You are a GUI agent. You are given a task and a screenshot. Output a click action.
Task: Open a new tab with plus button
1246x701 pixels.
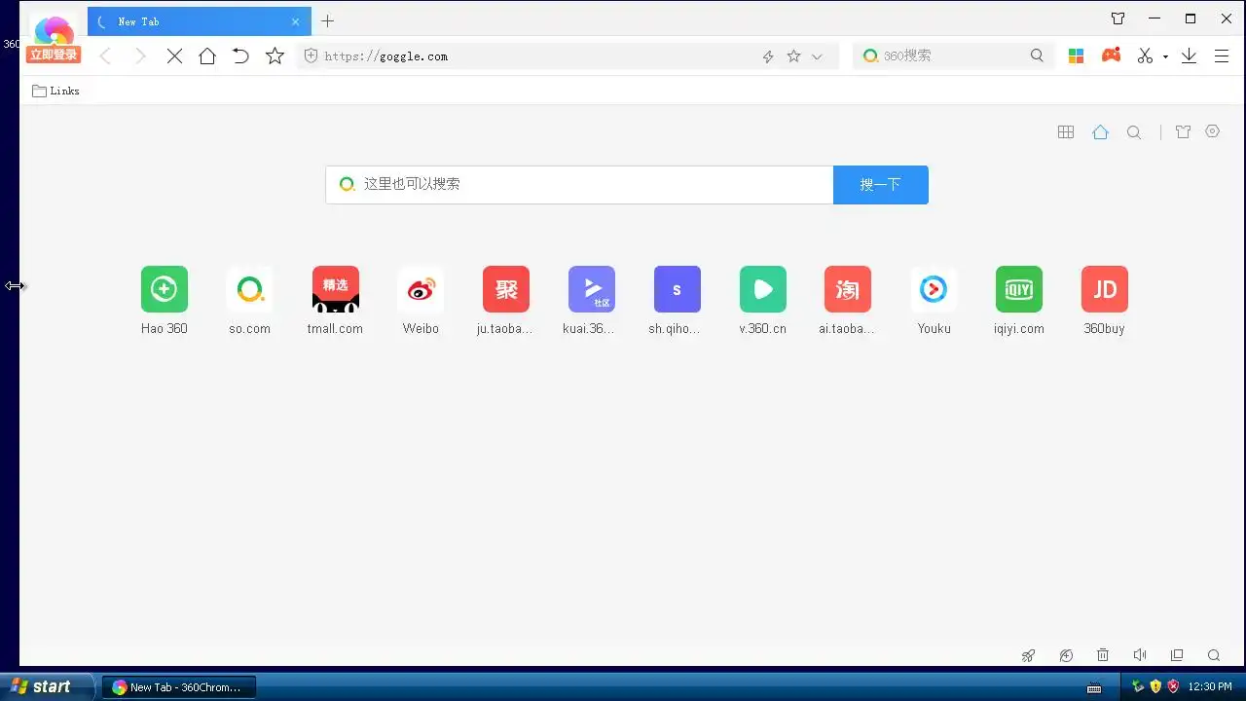(x=328, y=21)
